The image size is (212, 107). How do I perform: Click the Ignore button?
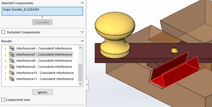click(x=42, y=92)
